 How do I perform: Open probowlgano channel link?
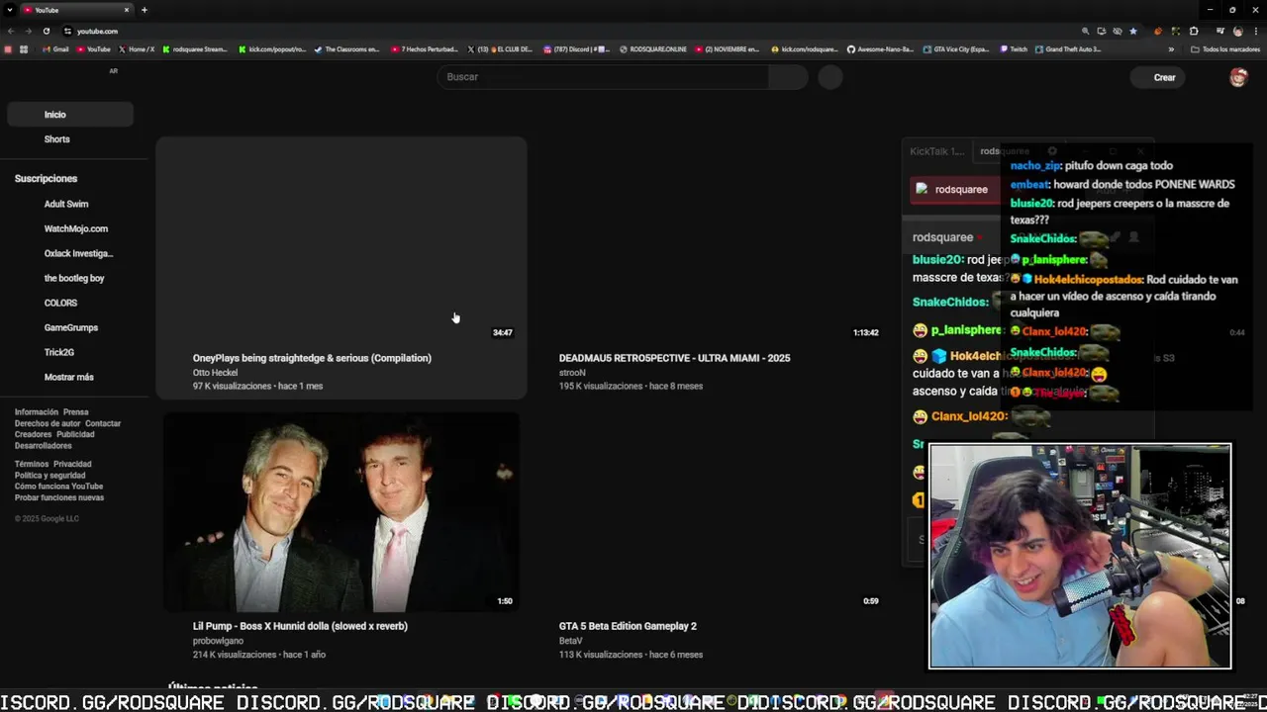click(x=218, y=641)
